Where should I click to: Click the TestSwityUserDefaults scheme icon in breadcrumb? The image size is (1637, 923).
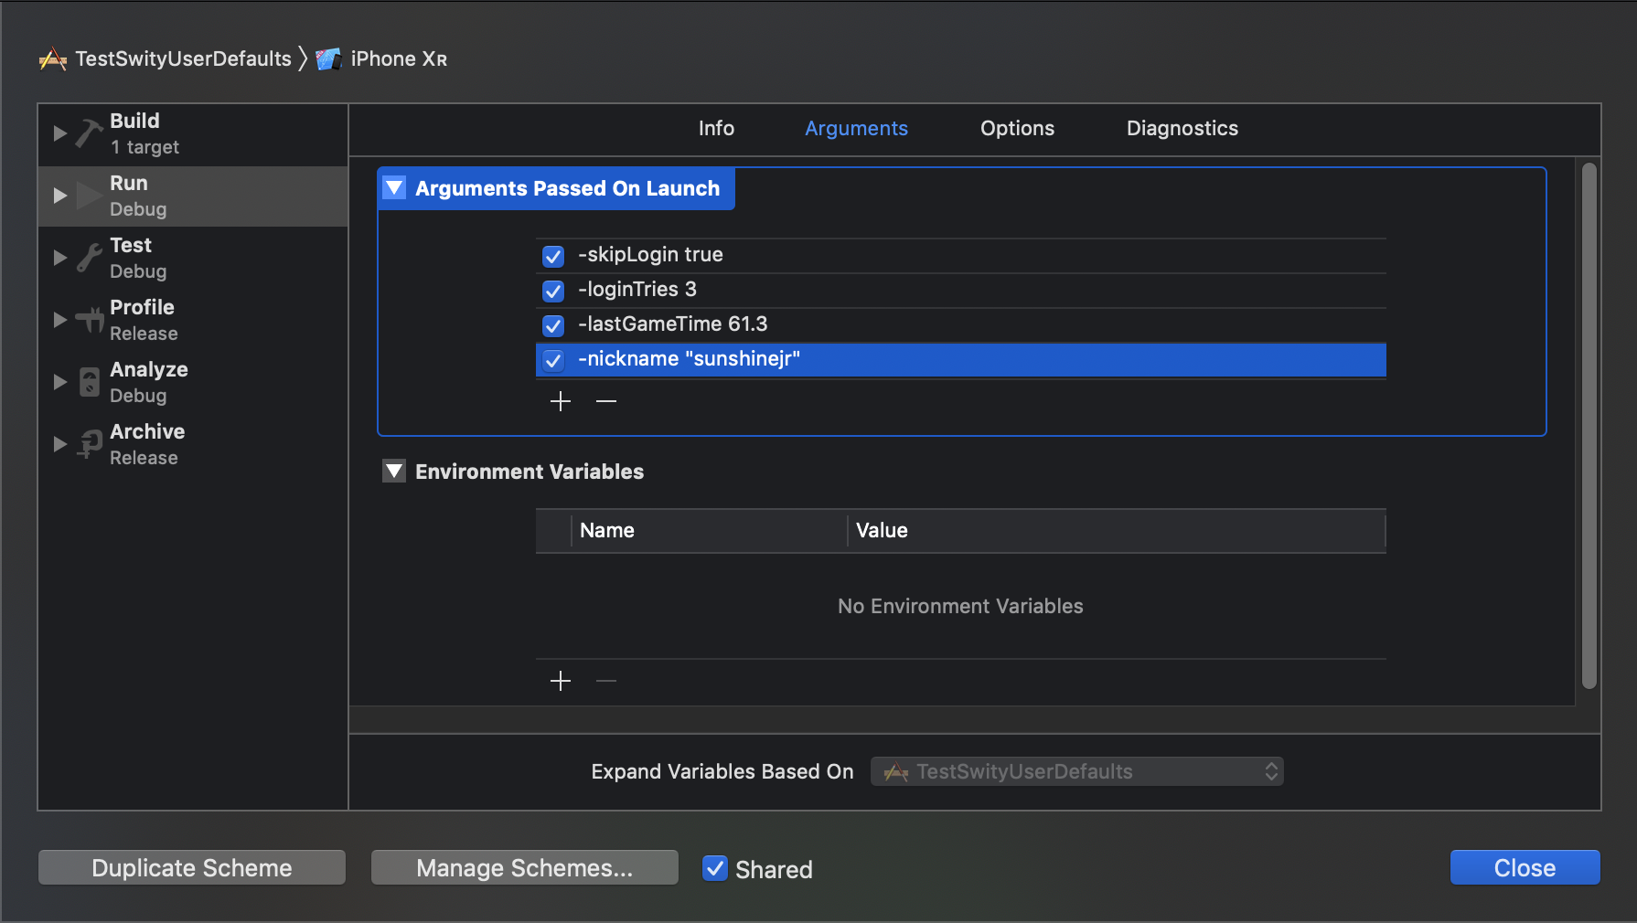(53, 59)
